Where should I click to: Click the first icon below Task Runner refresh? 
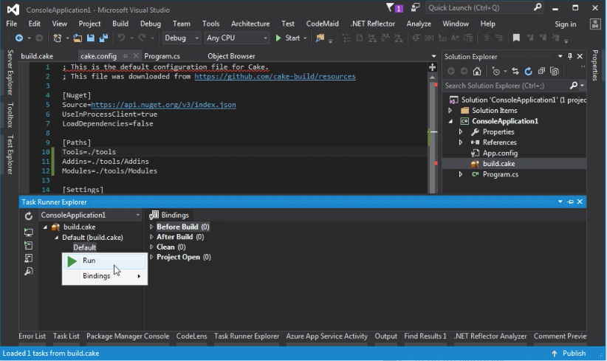[x=29, y=232]
